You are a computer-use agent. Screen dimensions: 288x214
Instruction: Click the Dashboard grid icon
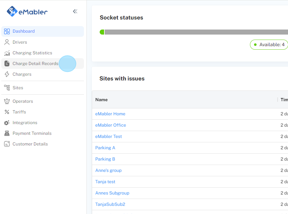[x=7, y=31]
